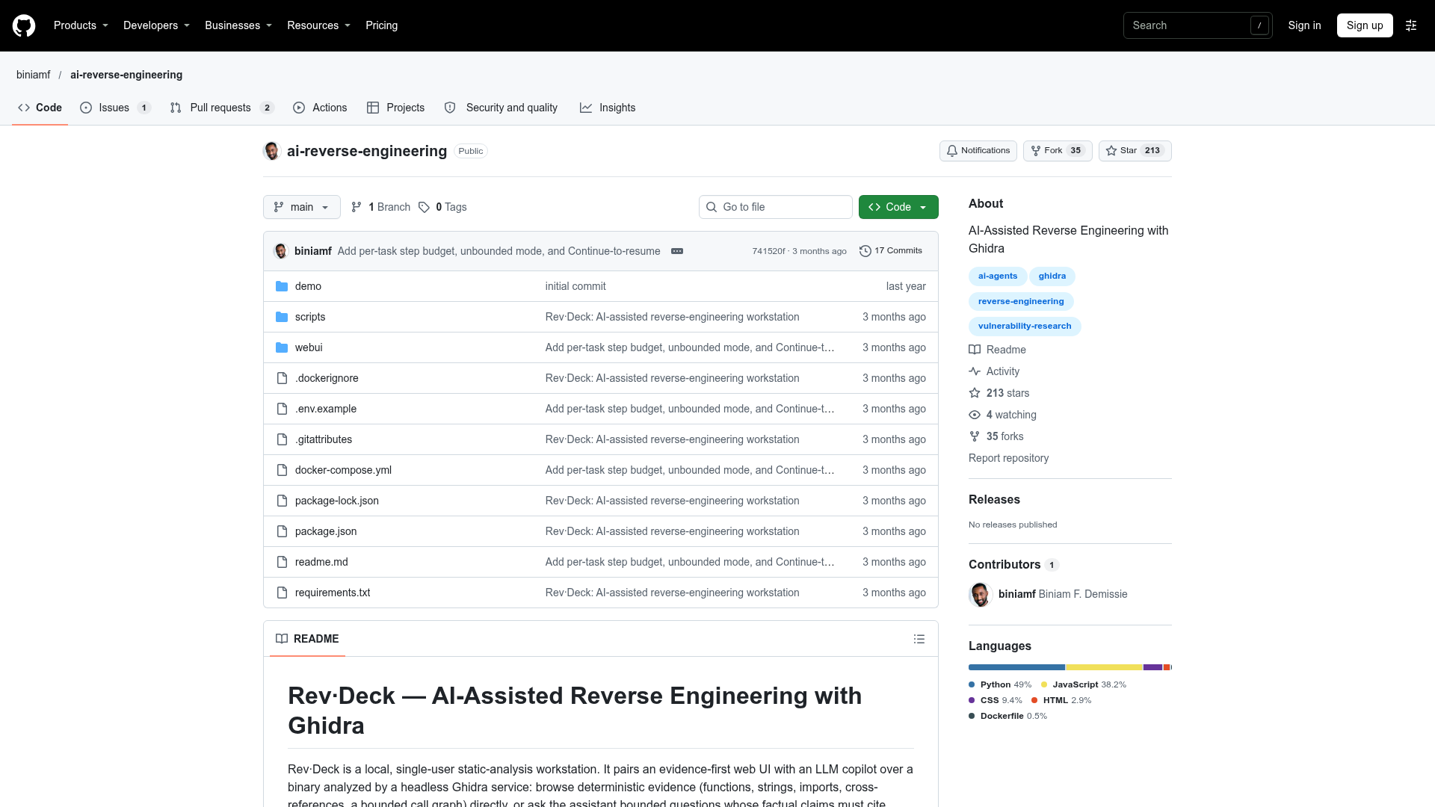The height and width of the screenshot is (807, 1435).
Task: Switch to the Pull requests tab
Action: pyautogui.click(x=222, y=108)
